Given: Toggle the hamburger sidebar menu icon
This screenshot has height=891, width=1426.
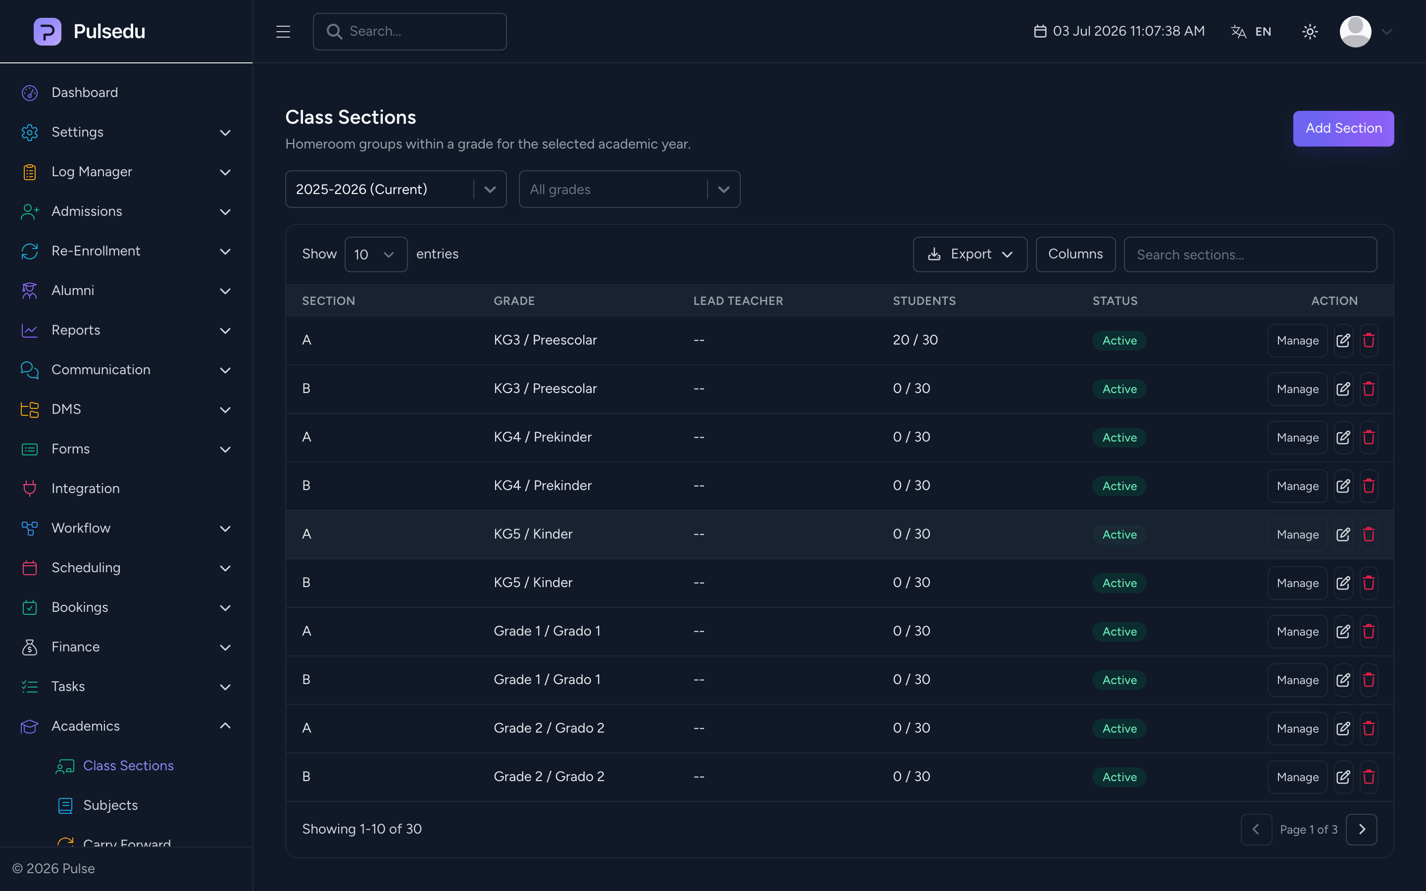Looking at the screenshot, I should (283, 31).
